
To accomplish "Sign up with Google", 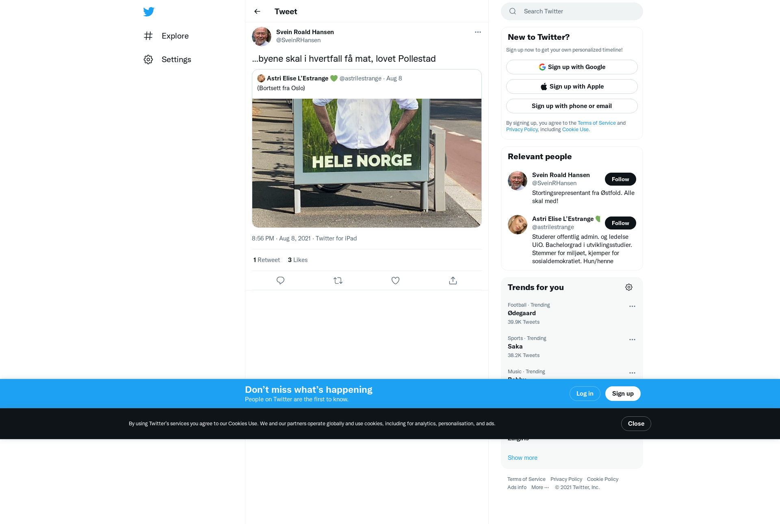I will tap(572, 67).
